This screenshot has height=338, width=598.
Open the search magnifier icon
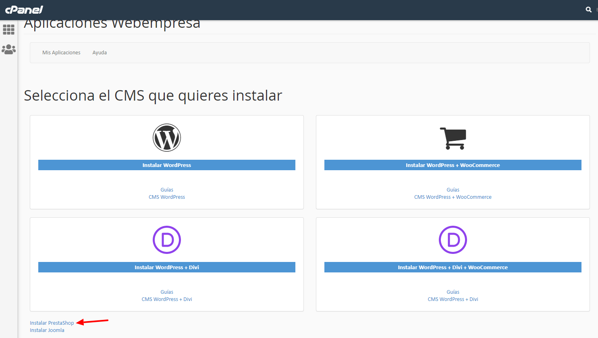tap(588, 10)
